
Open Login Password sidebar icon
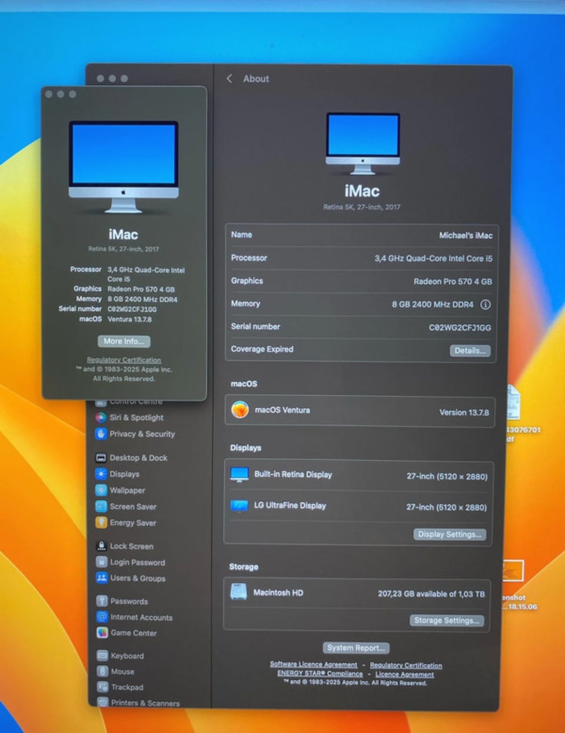click(101, 562)
